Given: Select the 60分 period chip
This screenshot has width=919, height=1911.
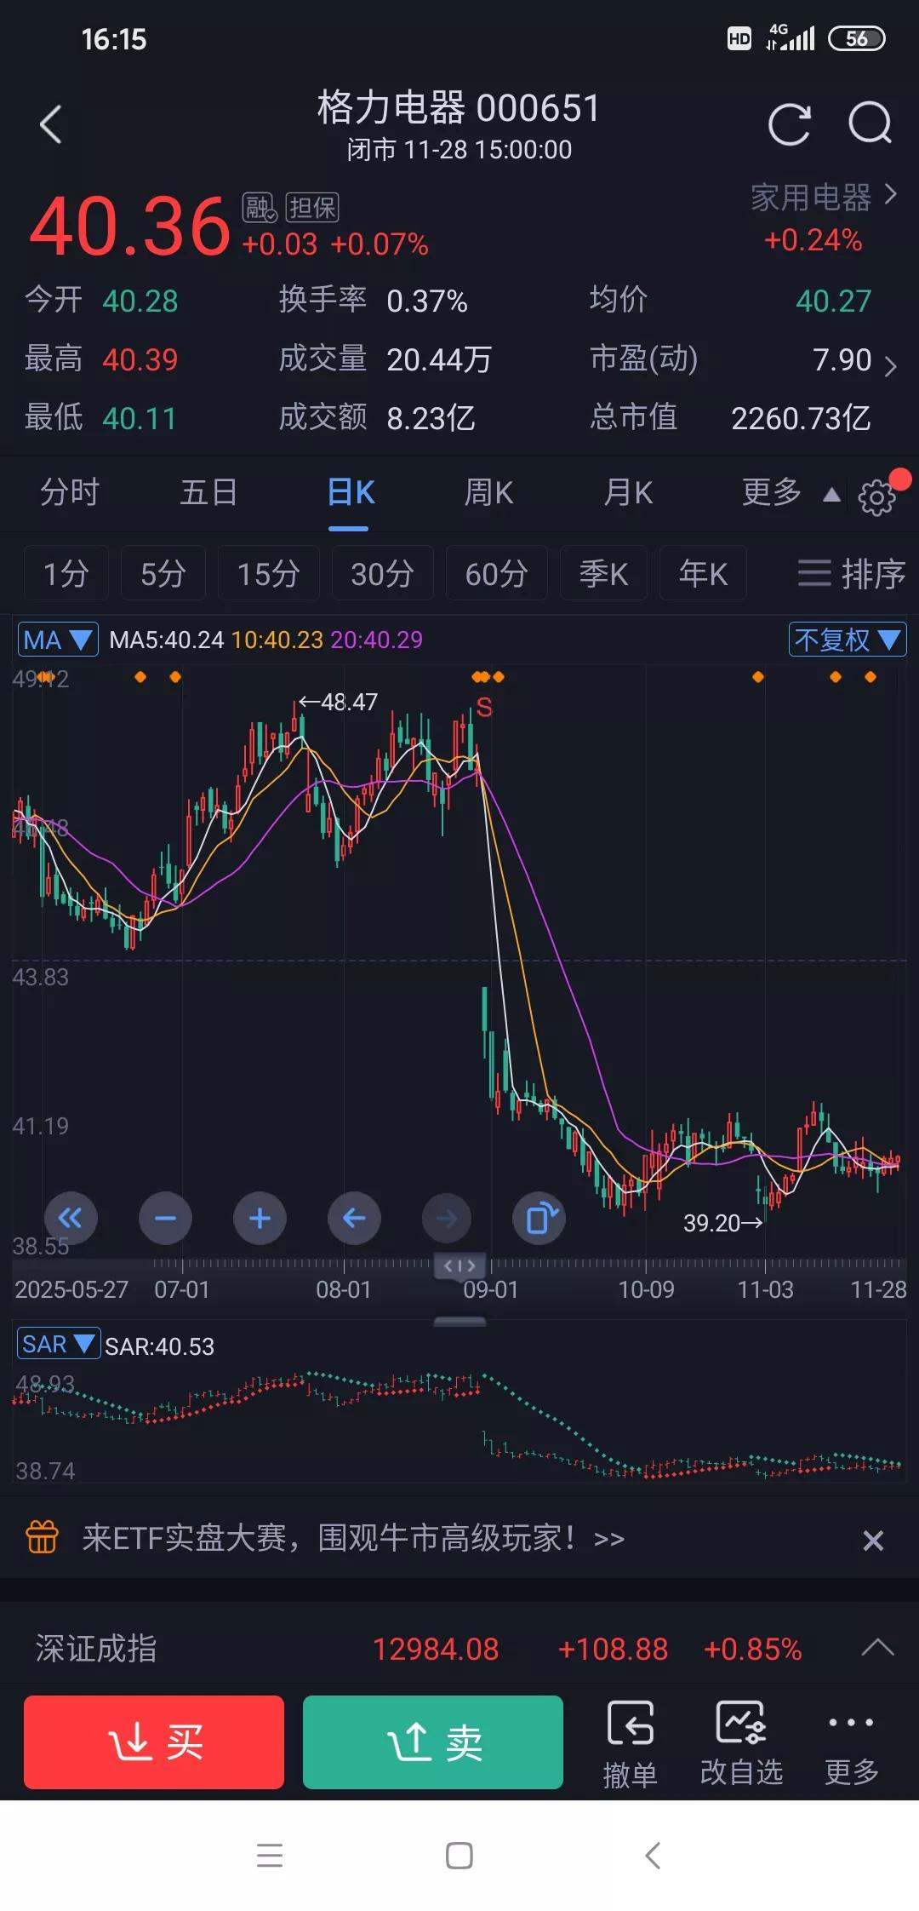Looking at the screenshot, I should [496, 573].
